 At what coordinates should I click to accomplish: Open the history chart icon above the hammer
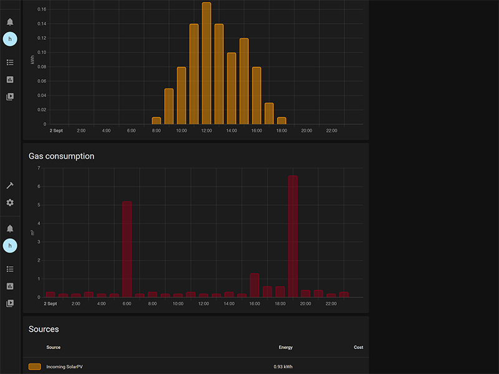click(x=10, y=80)
